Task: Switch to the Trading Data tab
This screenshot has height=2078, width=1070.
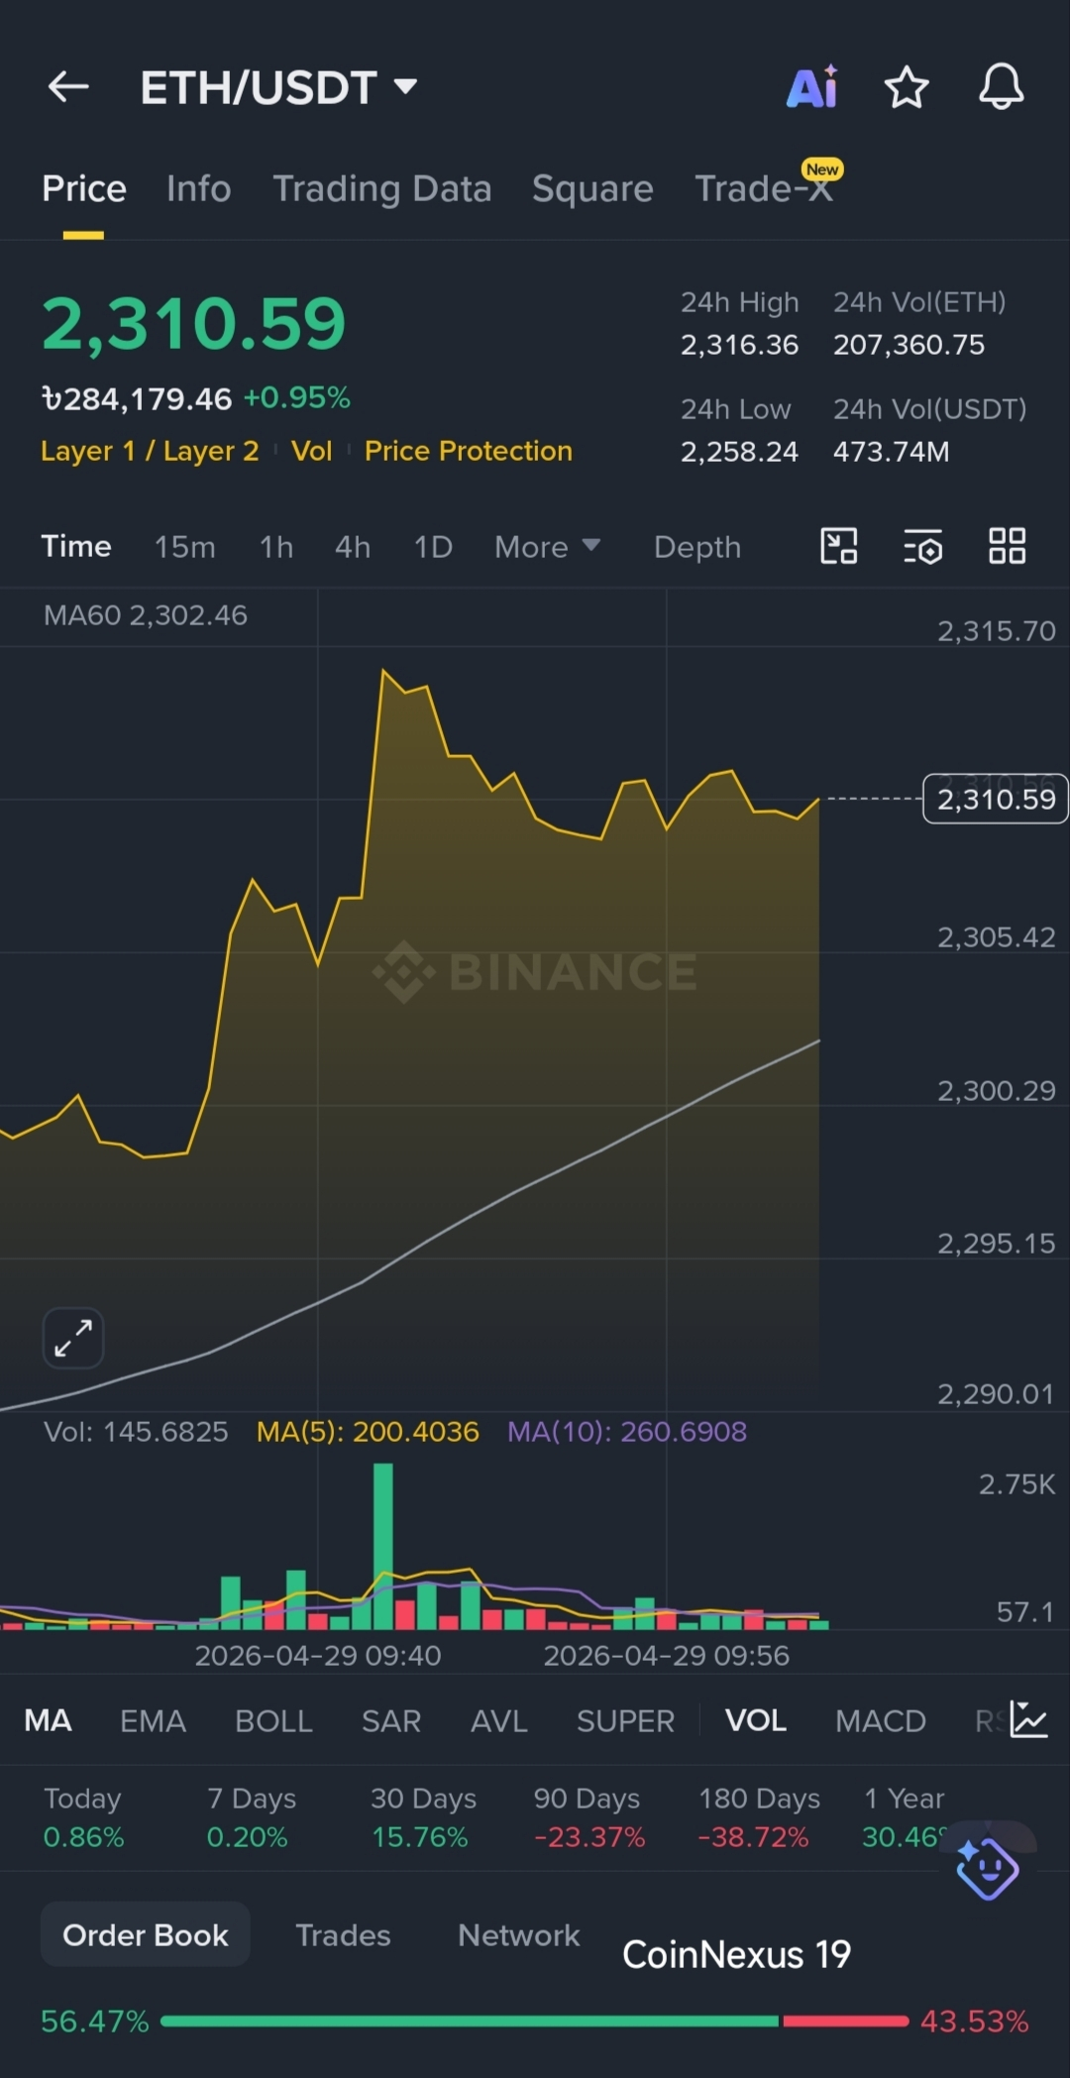Action: click(381, 188)
